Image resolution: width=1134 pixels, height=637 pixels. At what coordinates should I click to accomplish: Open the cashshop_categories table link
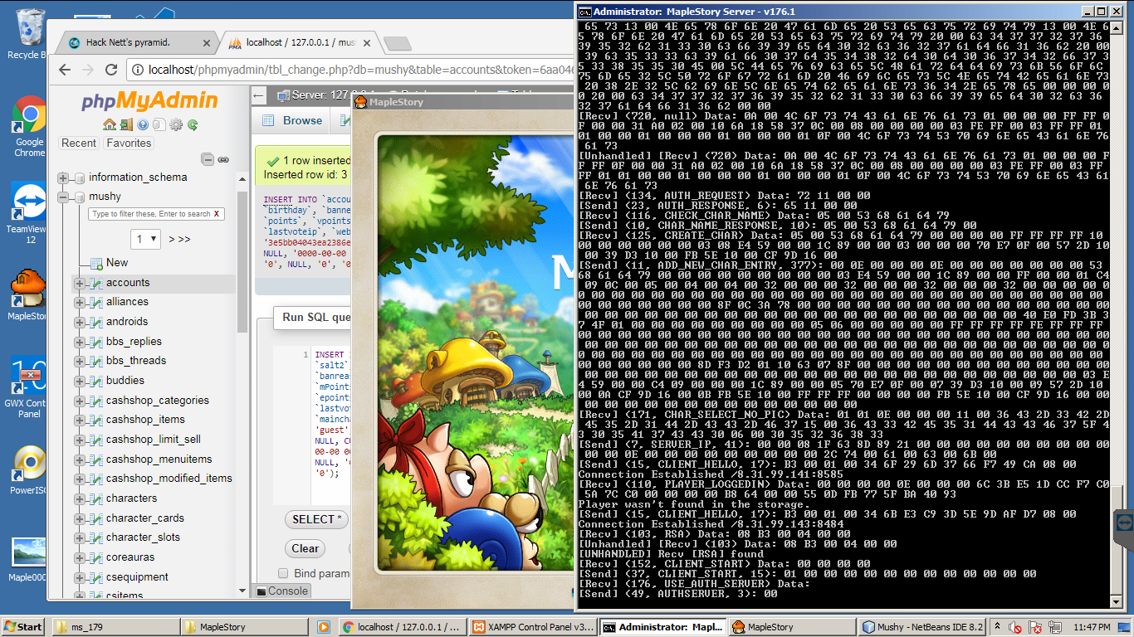tap(158, 401)
